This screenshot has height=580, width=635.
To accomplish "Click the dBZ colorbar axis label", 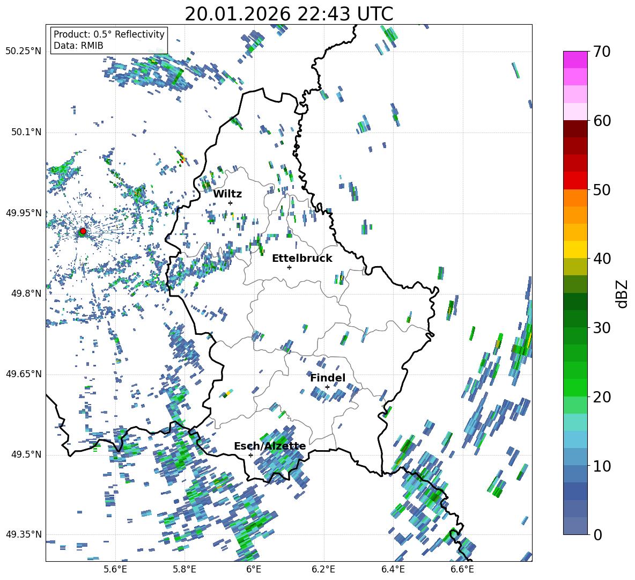I will [x=623, y=294].
